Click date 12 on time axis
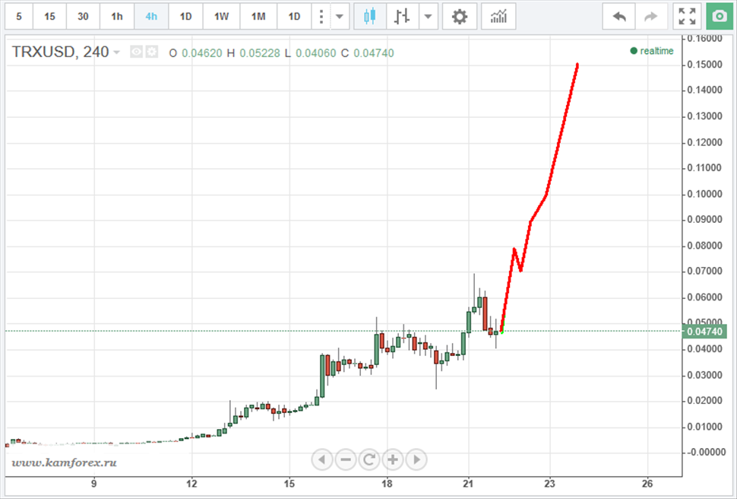 coord(191,484)
